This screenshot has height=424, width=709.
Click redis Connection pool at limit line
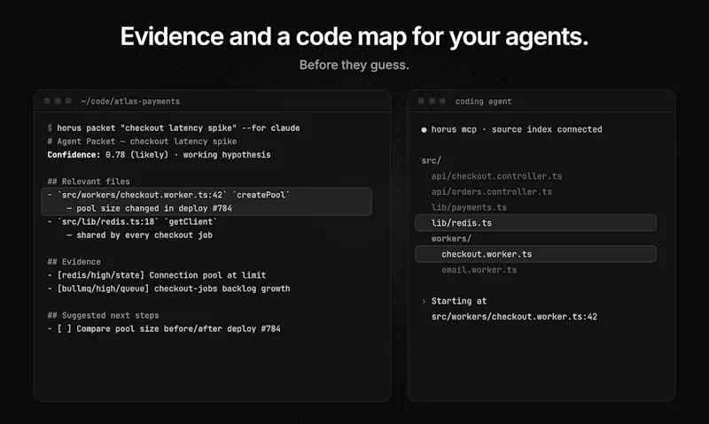(157, 275)
